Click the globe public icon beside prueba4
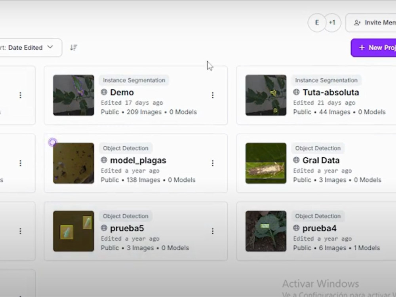This screenshot has height=297, width=396. 297,228
